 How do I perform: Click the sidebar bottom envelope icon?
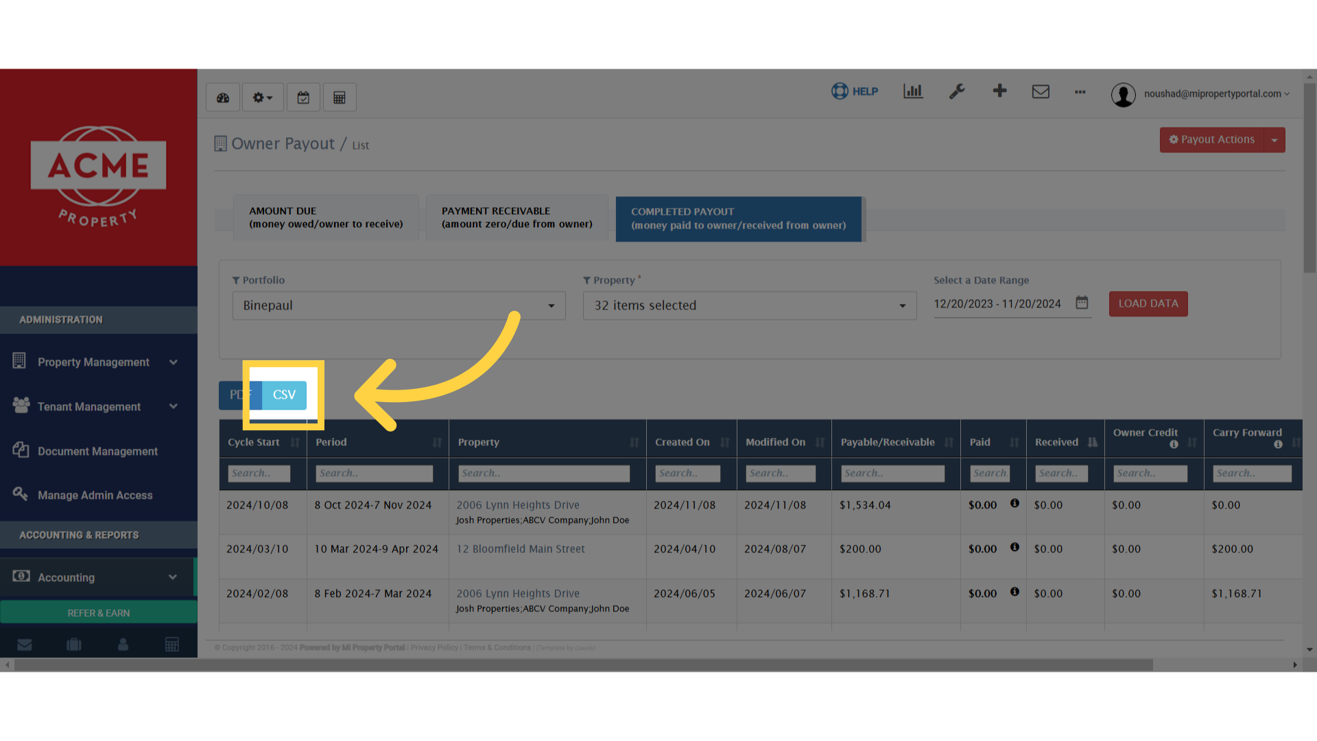25,645
